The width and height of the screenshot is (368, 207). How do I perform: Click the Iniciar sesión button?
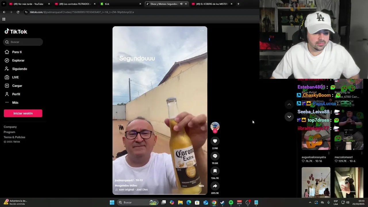pyautogui.click(x=23, y=113)
